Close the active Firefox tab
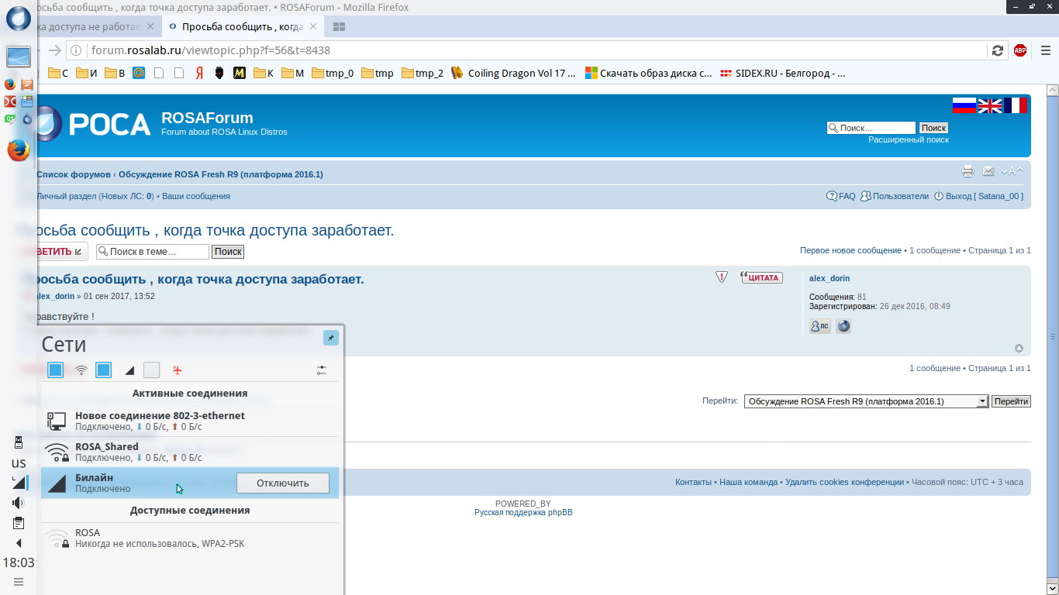The width and height of the screenshot is (1059, 595). 313,26
